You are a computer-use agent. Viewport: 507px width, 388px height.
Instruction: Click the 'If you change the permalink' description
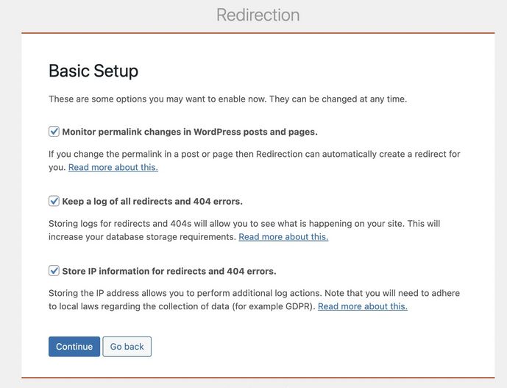254,161
